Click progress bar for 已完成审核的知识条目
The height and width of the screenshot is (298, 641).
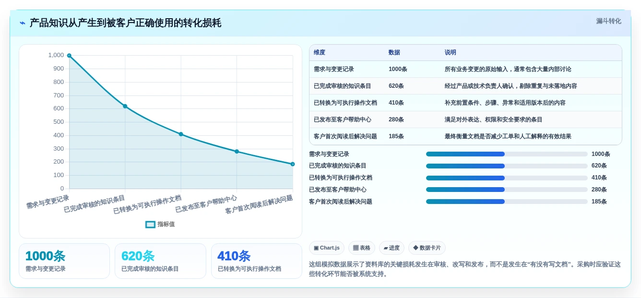click(x=507, y=166)
